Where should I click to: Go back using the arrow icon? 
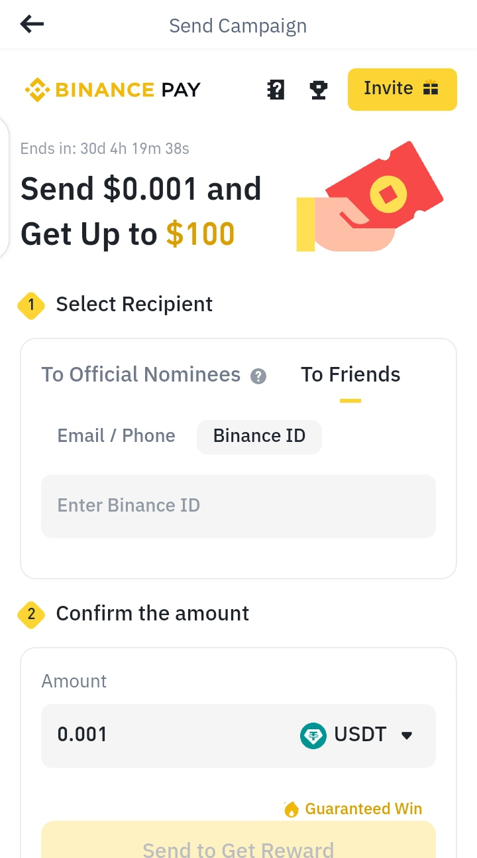pos(32,25)
